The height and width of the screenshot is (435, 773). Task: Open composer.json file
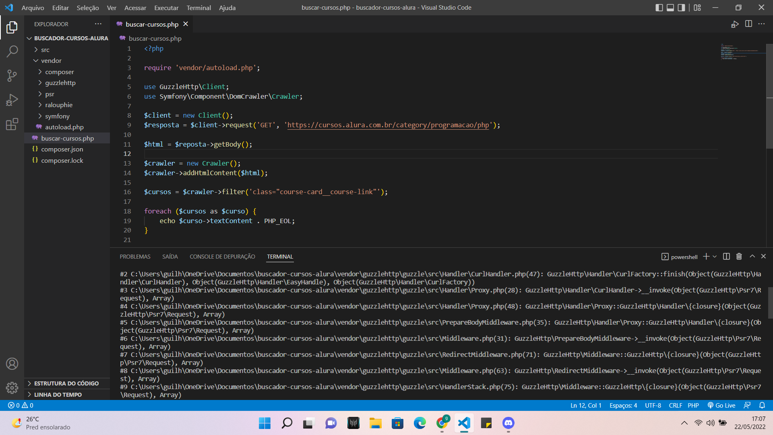67,149
